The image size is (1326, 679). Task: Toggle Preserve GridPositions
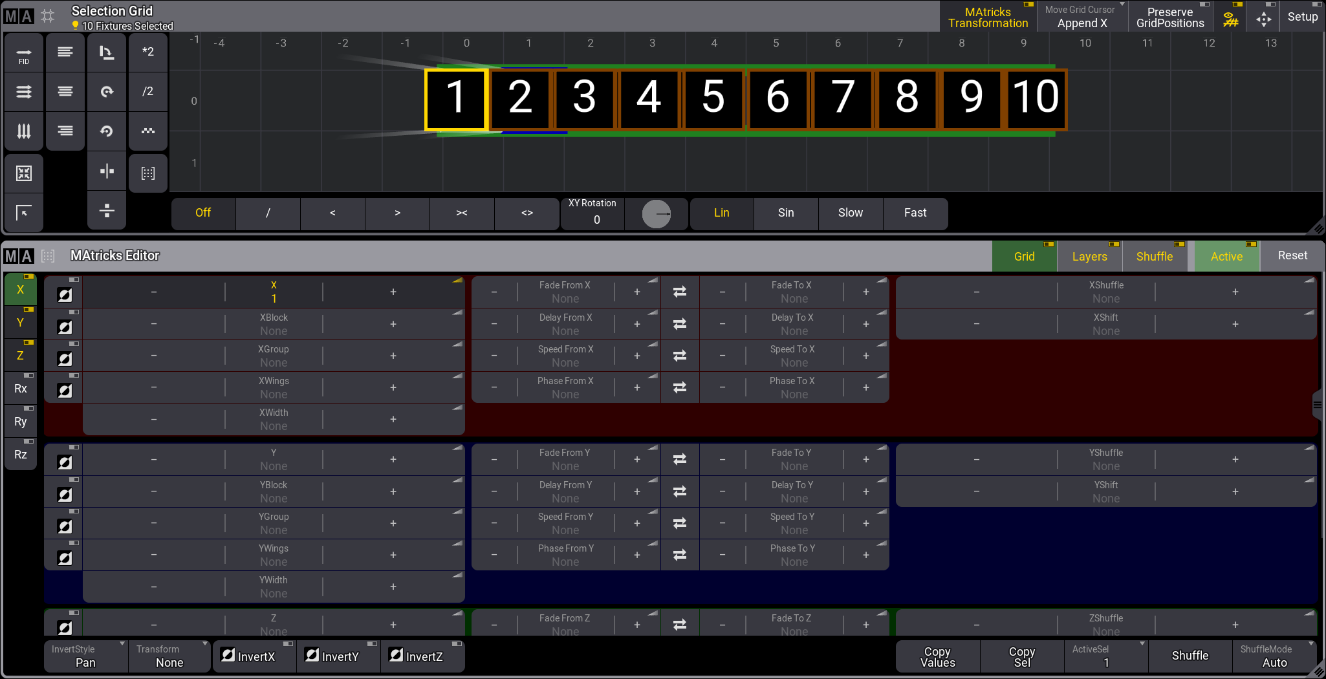[x=1169, y=17]
